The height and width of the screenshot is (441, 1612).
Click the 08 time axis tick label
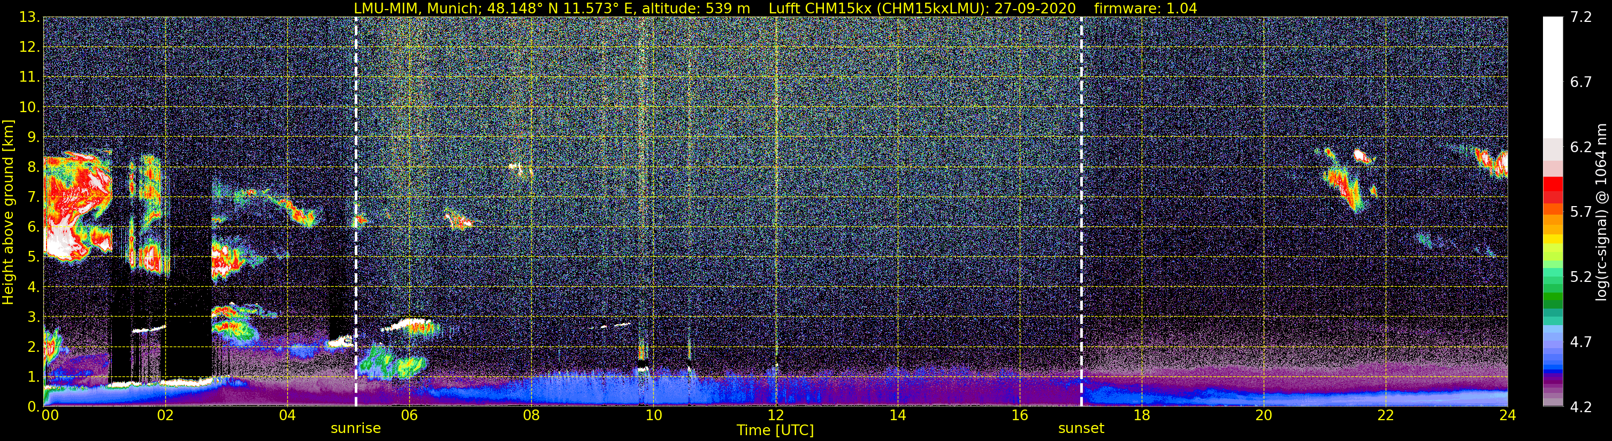(531, 415)
